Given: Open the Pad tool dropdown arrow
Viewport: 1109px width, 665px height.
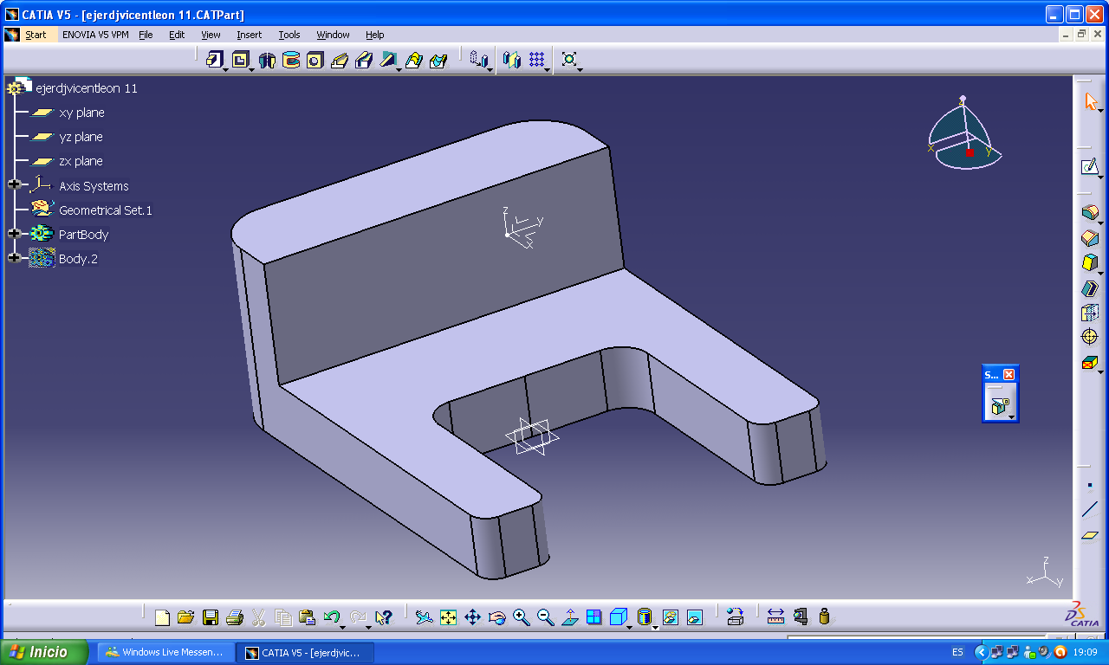Looking at the screenshot, I should coord(225,69).
